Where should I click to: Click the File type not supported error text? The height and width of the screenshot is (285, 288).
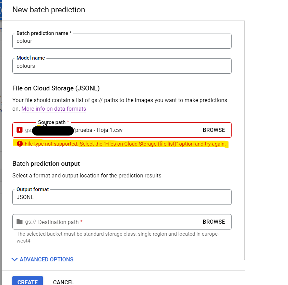[x=125, y=144]
